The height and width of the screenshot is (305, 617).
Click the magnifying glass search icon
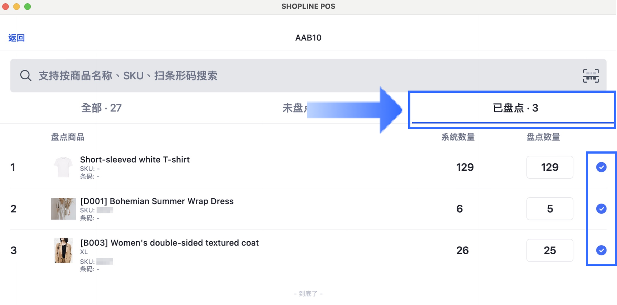tap(25, 76)
